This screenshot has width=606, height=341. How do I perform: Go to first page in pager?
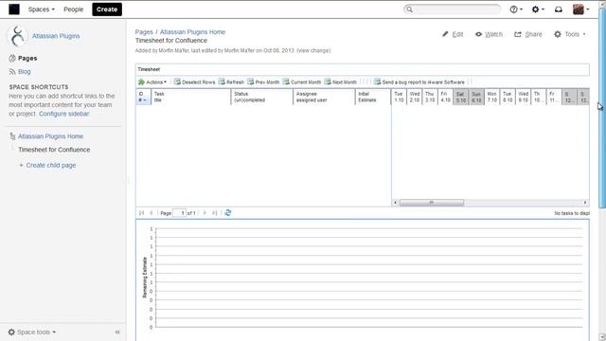click(x=141, y=213)
